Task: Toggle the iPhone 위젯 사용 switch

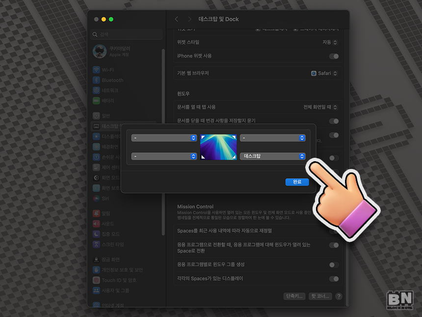Action: tap(334, 56)
